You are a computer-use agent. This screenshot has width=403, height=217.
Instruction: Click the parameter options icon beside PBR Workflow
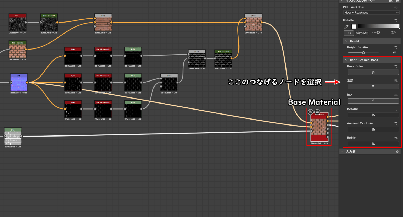[396, 7]
